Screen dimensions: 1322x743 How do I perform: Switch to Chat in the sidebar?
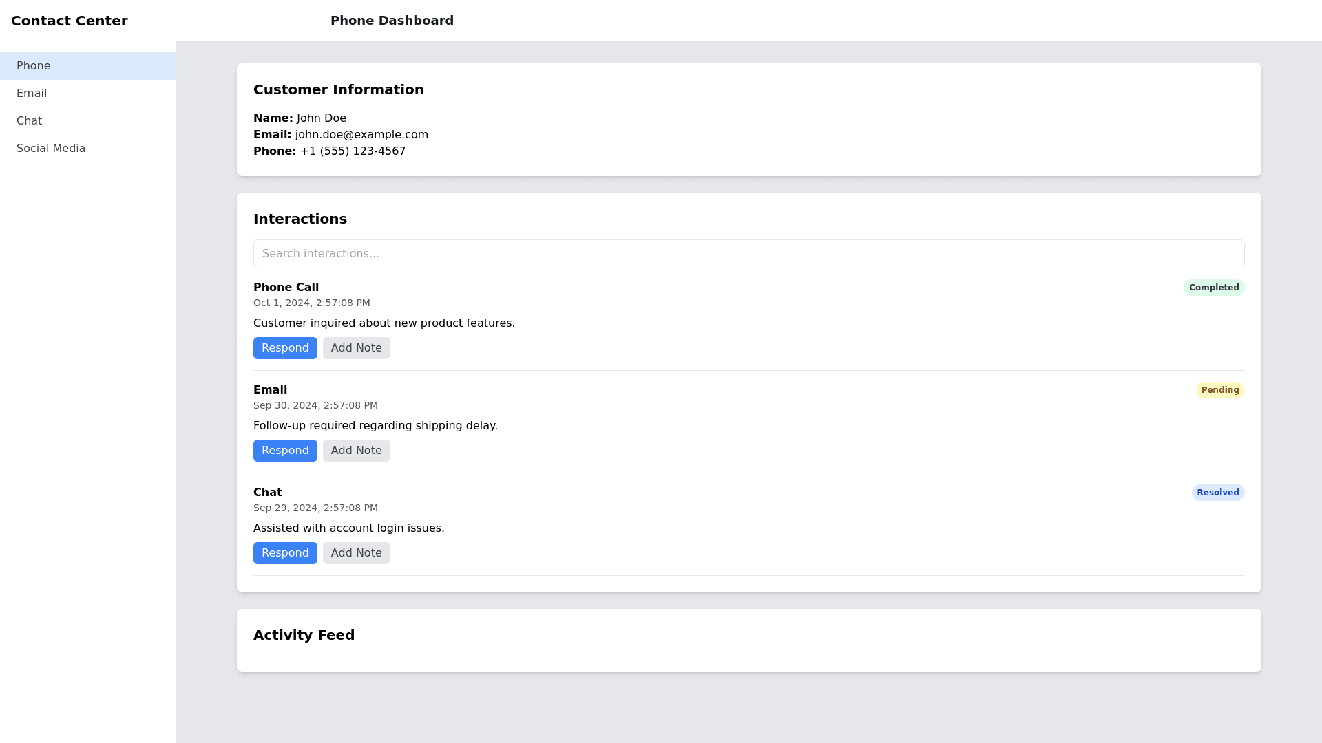point(30,121)
